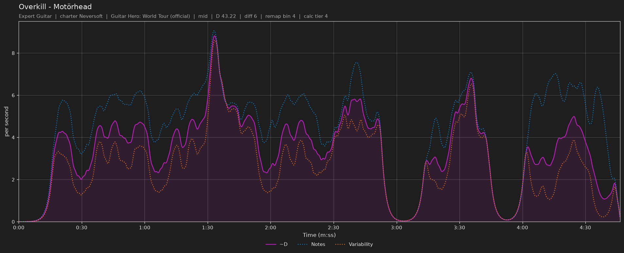
Task: Click the 'D 43.22' value
Action: (x=226, y=16)
